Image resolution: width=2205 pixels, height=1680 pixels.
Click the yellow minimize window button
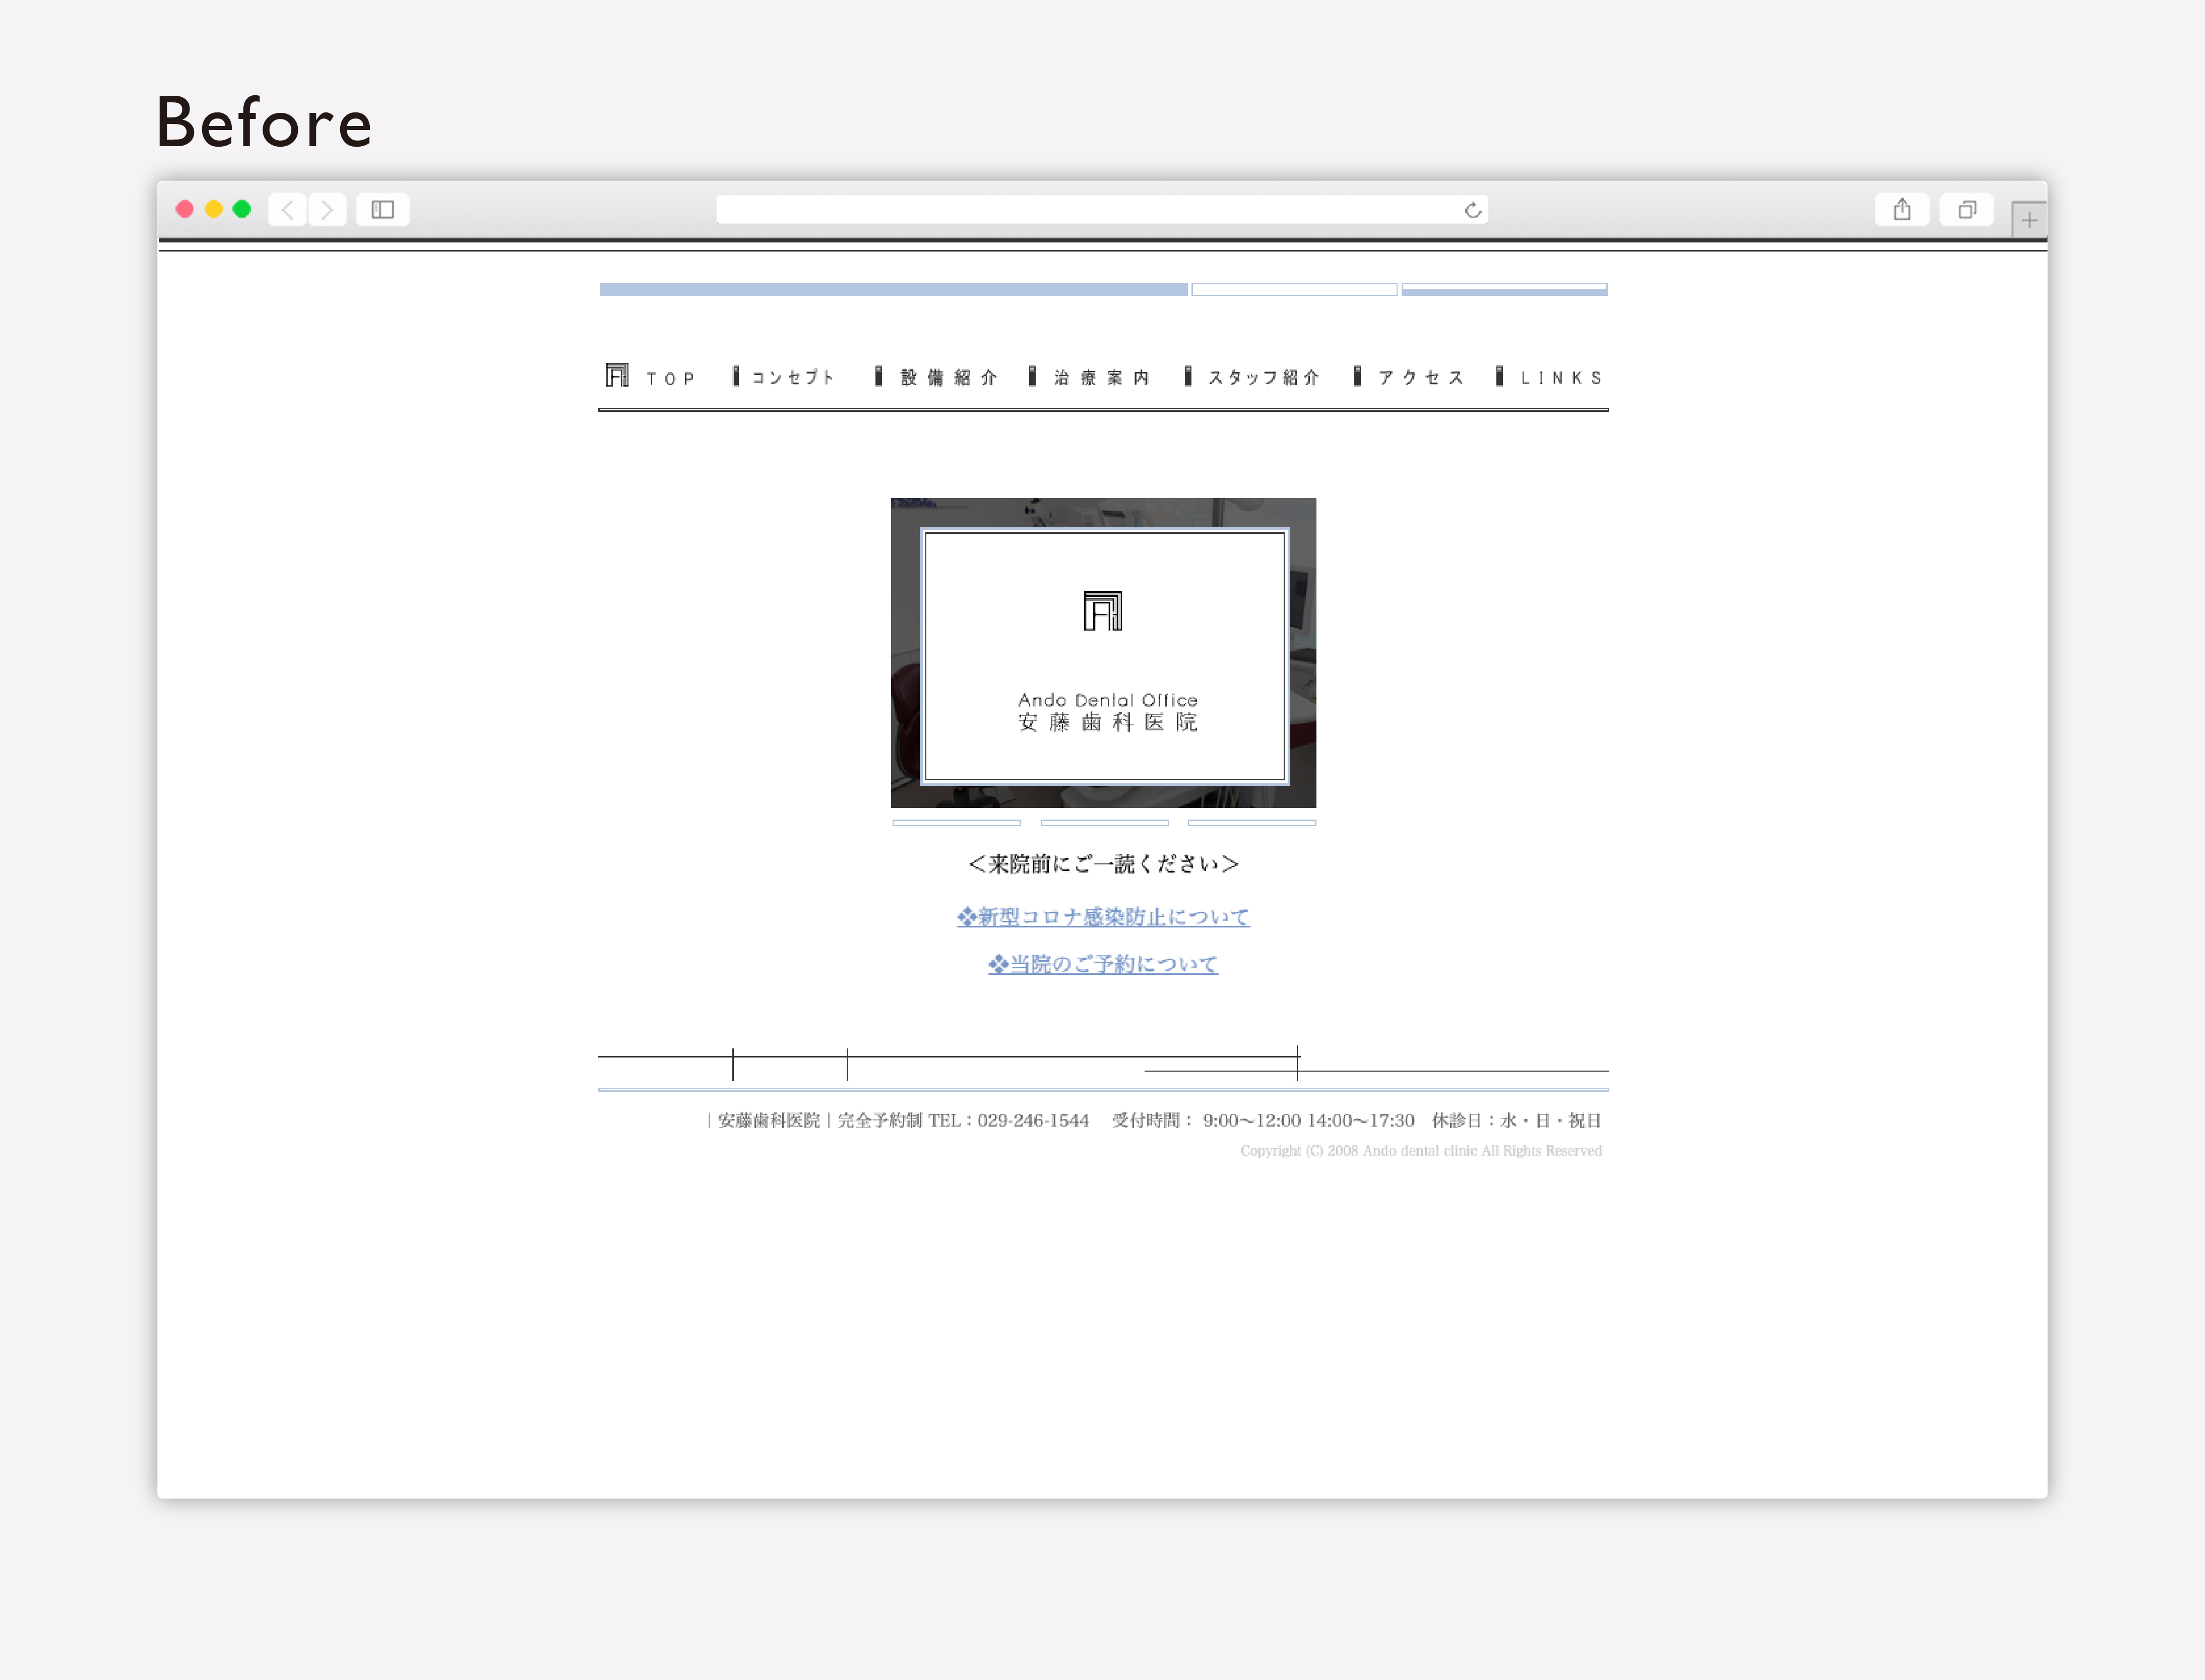[x=213, y=209]
